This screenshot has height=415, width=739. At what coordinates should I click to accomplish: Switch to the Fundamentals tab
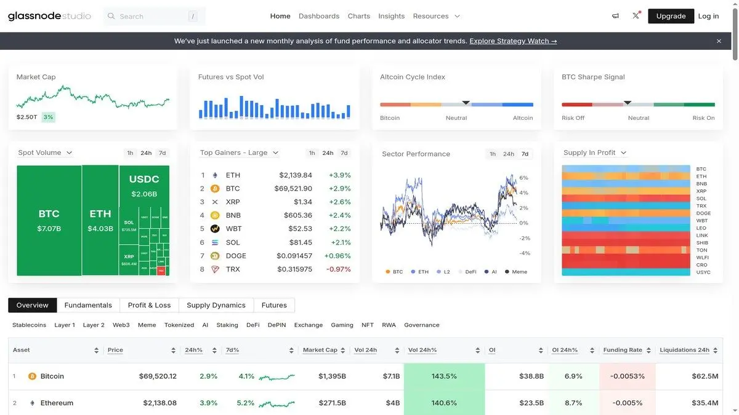pyautogui.click(x=88, y=305)
